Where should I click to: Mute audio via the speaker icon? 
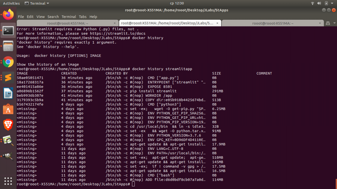(x=319, y=3)
